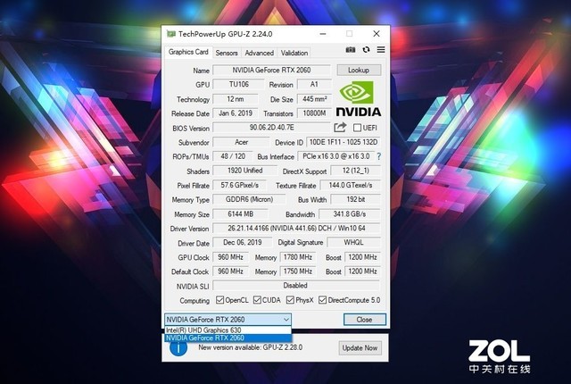Toggle the DirectCompute 5.0 checkbox
Viewport: 571px width, 384px height.
click(x=322, y=300)
